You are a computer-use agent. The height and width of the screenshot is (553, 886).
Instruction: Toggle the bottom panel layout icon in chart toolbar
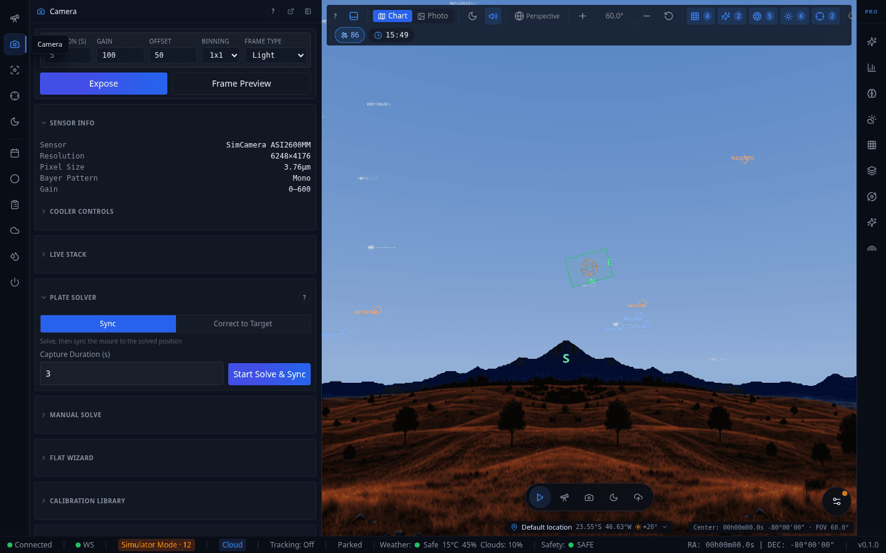pyautogui.click(x=354, y=16)
